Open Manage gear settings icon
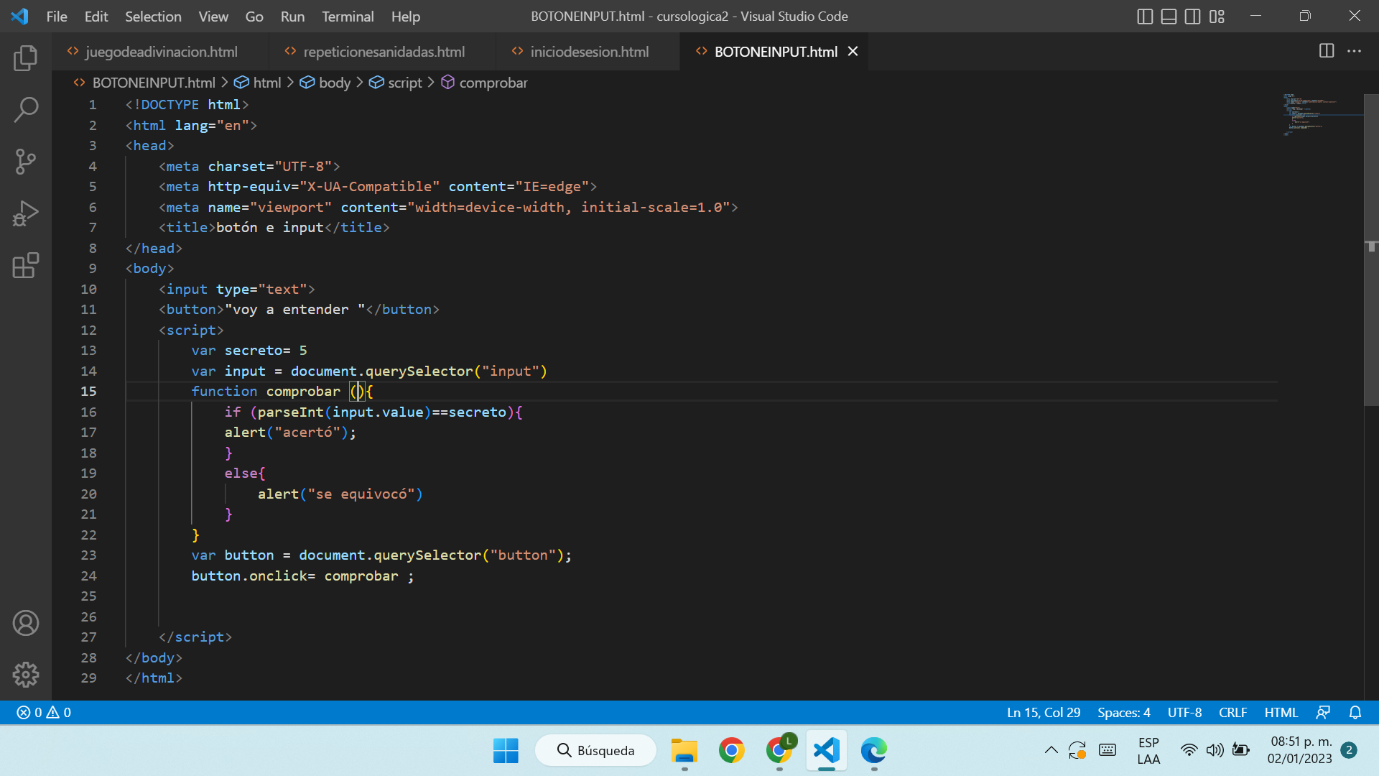The width and height of the screenshot is (1379, 776). coord(26,675)
